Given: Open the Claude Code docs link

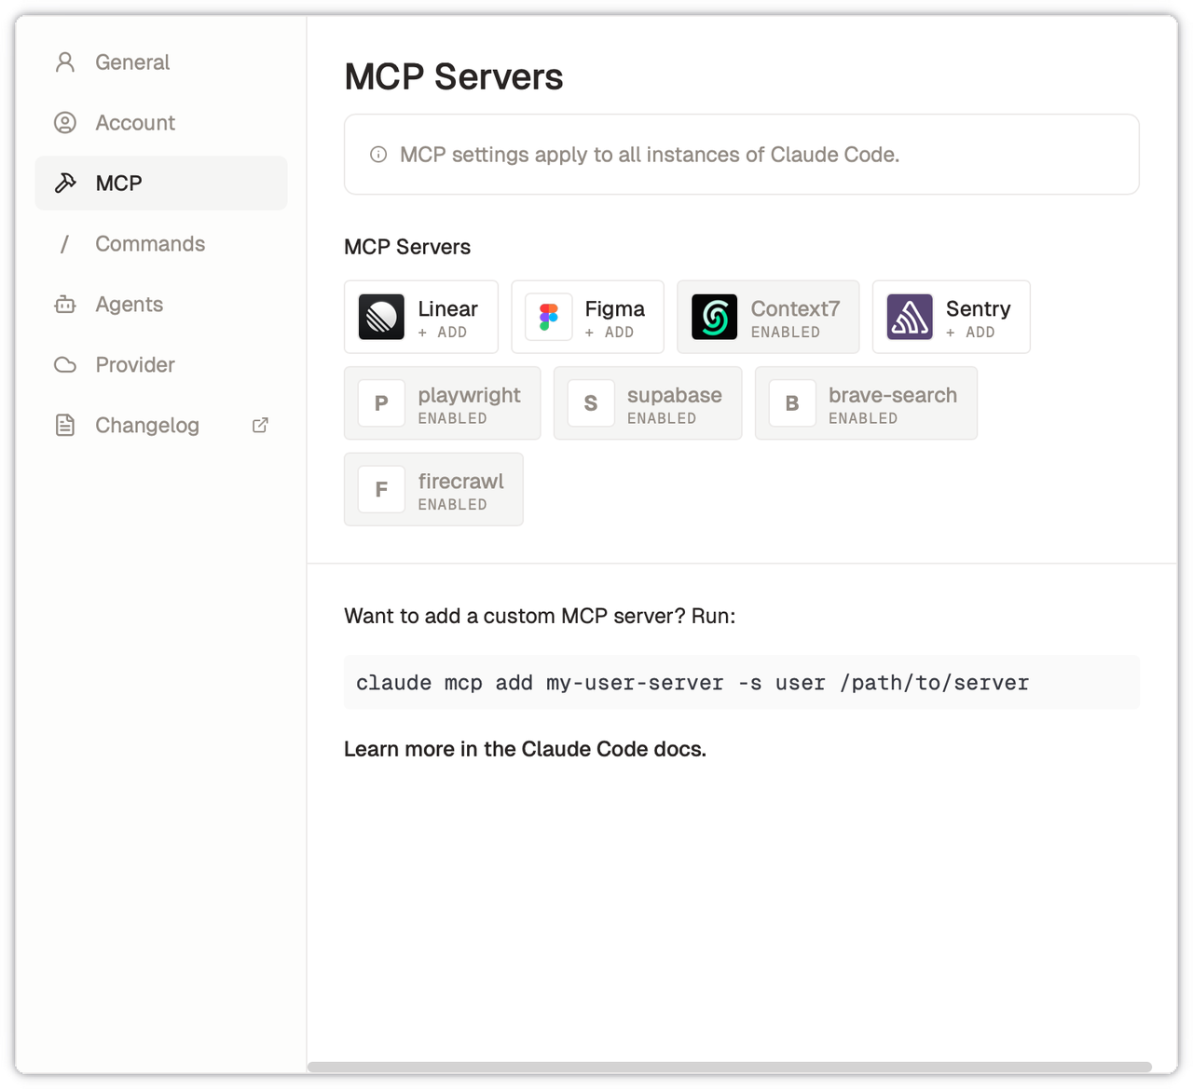Looking at the screenshot, I should click(x=525, y=749).
